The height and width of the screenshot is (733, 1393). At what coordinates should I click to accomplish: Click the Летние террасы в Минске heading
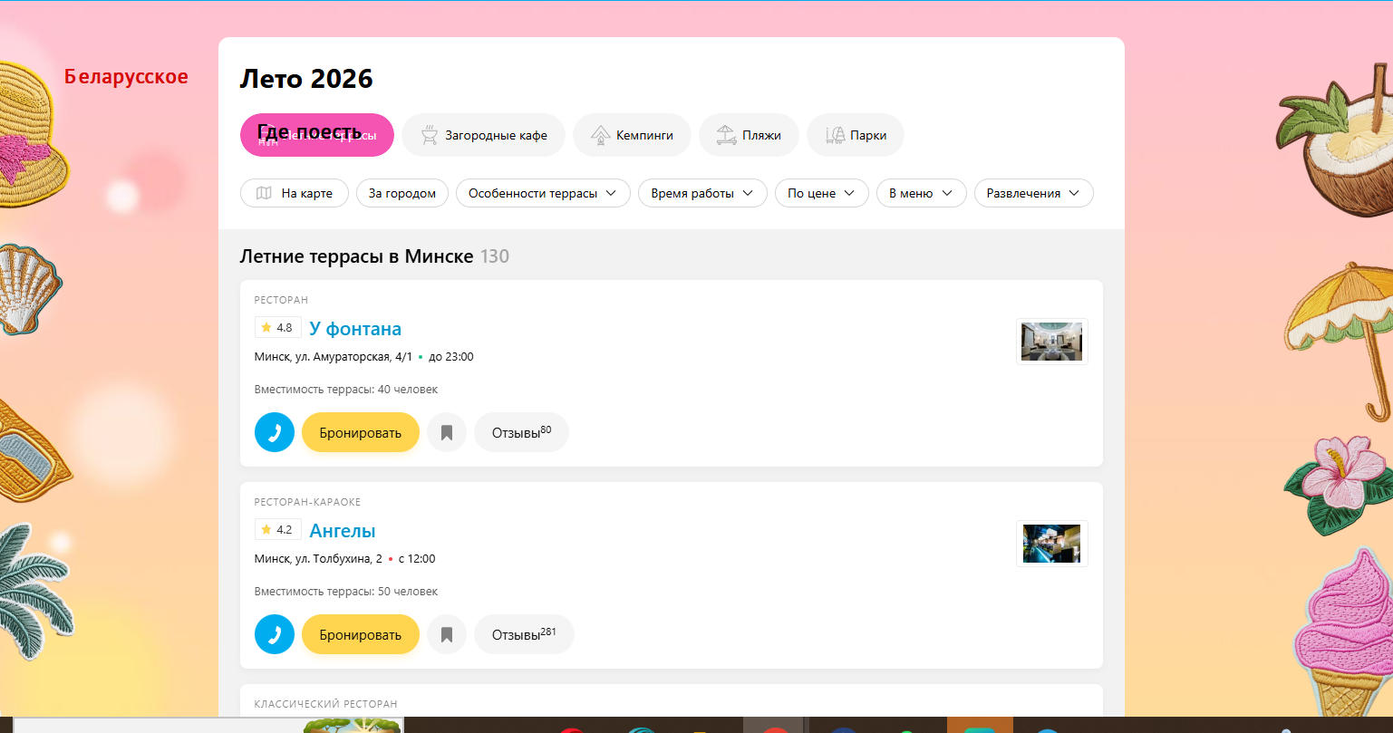(356, 256)
